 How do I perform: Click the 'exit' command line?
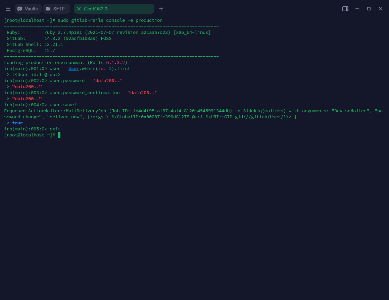(x=55, y=129)
